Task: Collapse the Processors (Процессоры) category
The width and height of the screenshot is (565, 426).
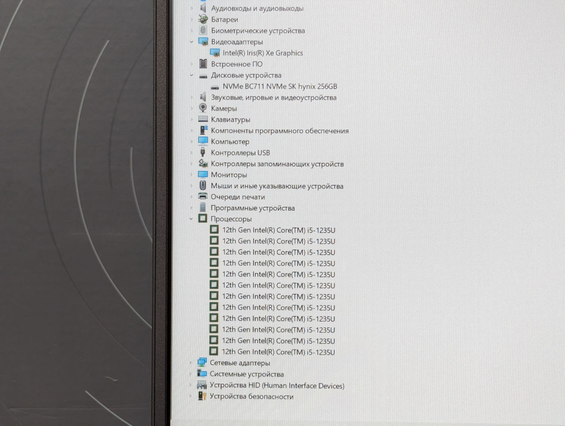Action: [191, 219]
